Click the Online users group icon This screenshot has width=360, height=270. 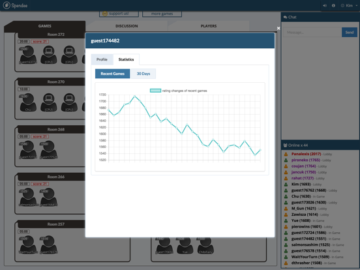(x=286, y=145)
